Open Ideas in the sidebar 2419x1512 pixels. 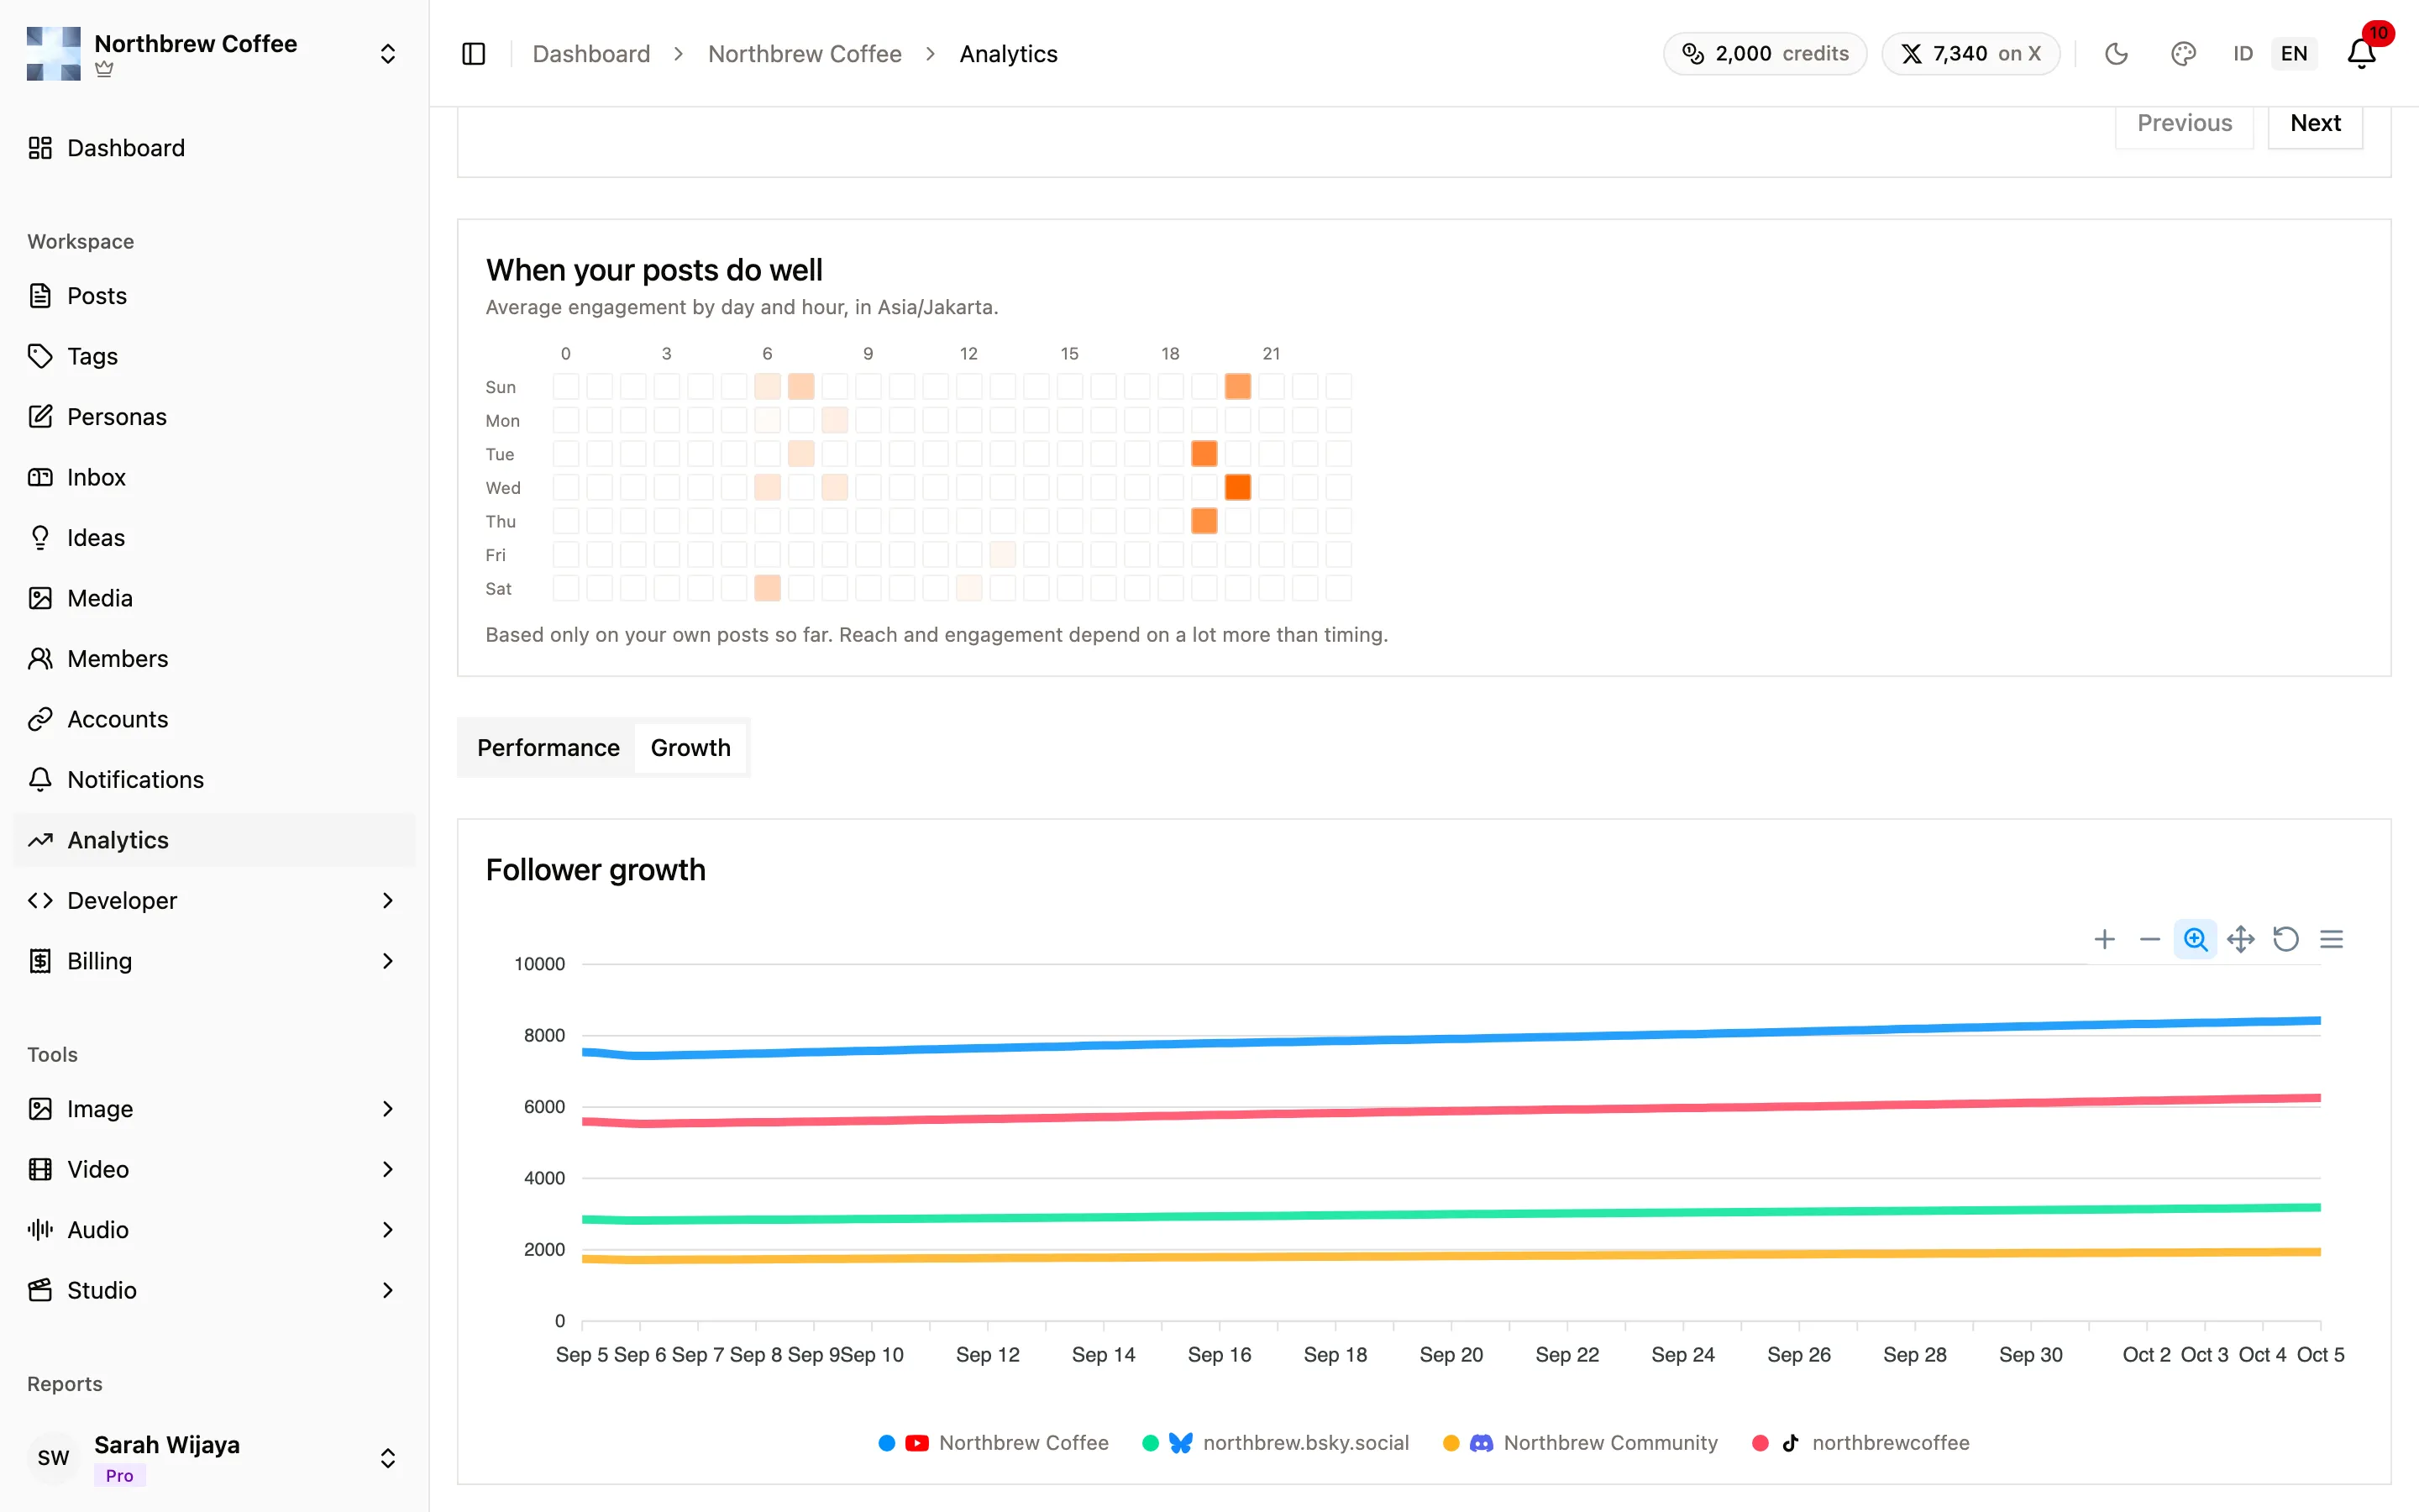(x=214, y=538)
